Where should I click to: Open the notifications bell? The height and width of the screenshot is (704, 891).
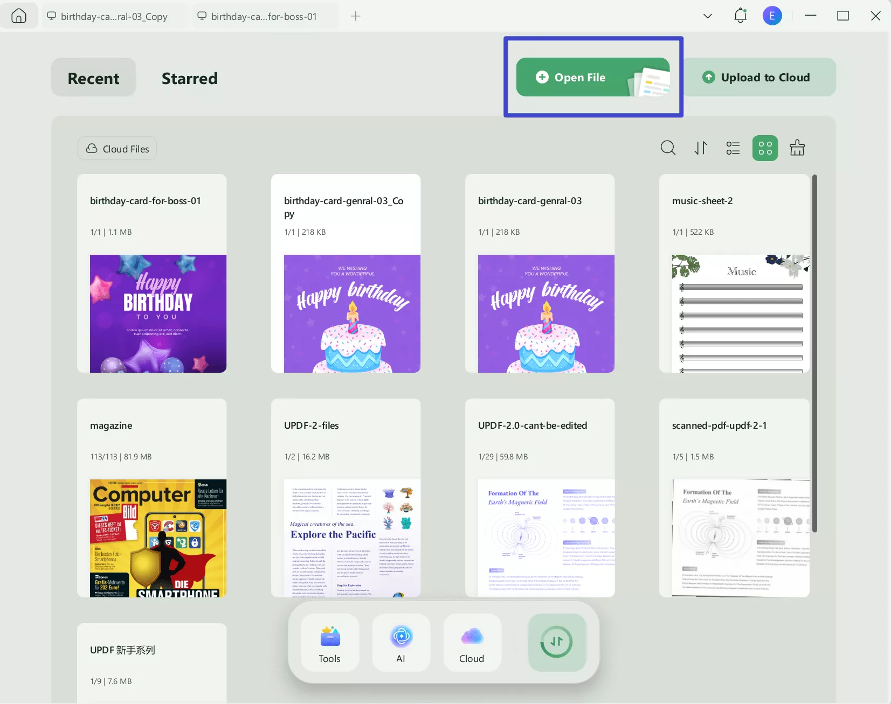(x=740, y=16)
